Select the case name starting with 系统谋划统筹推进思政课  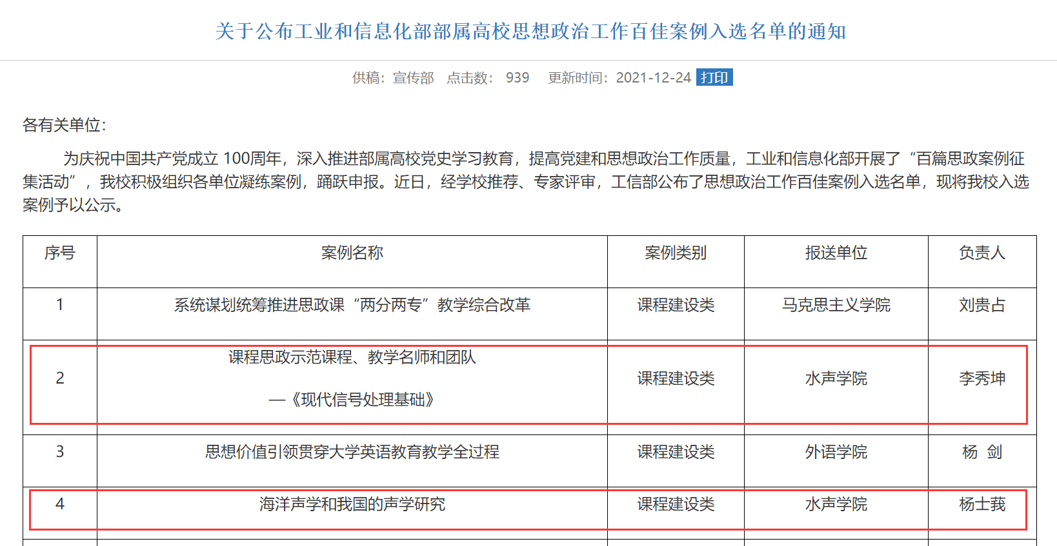pos(352,305)
